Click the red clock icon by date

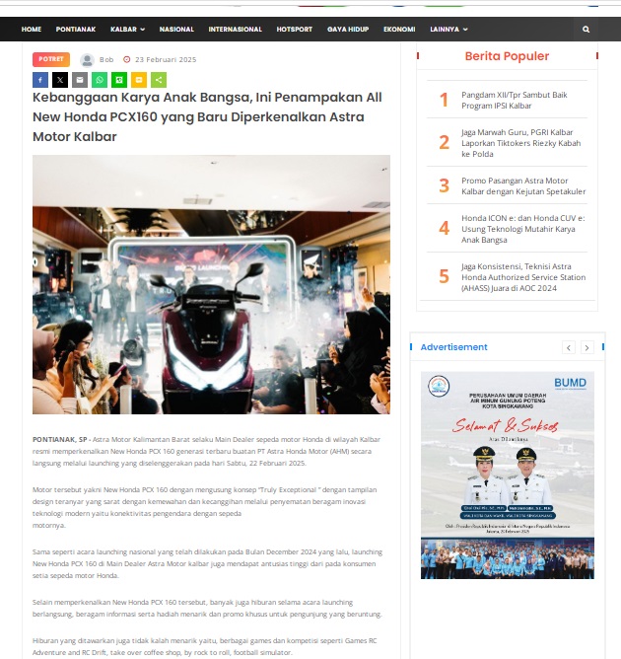tap(126, 59)
